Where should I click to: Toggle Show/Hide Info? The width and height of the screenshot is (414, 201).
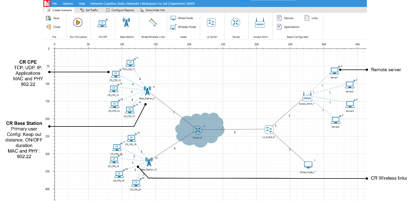[152, 10]
